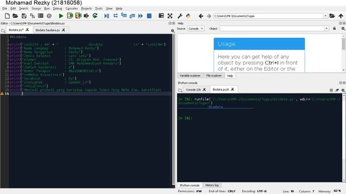This screenshot has width=346, height=194.
Task: Continue execution until next breakpoint
Action: tap(141, 16)
